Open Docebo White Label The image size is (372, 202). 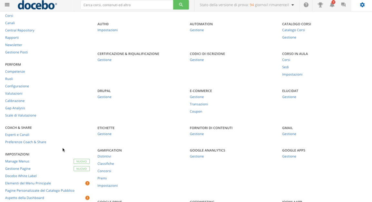(21, 176)
